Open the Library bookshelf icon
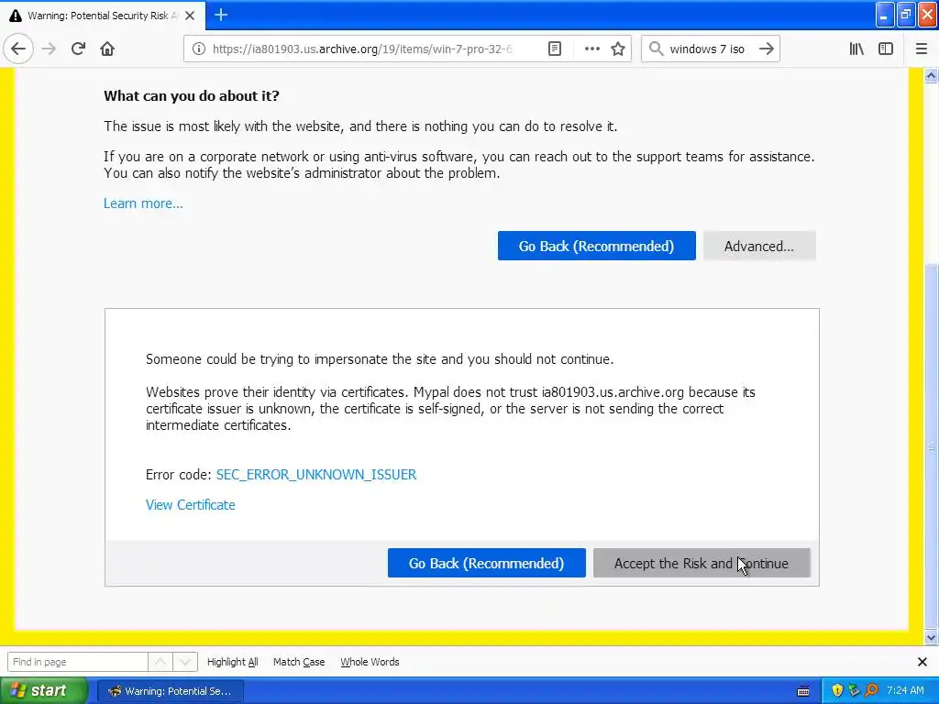939x704 pixels. pyautogui.click(x=856, y=49)
